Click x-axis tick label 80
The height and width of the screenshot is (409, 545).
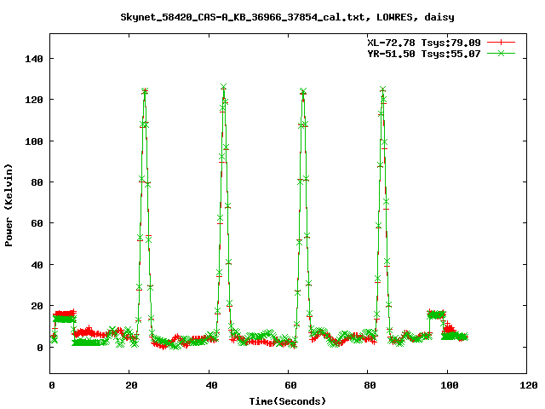(370, 385)
